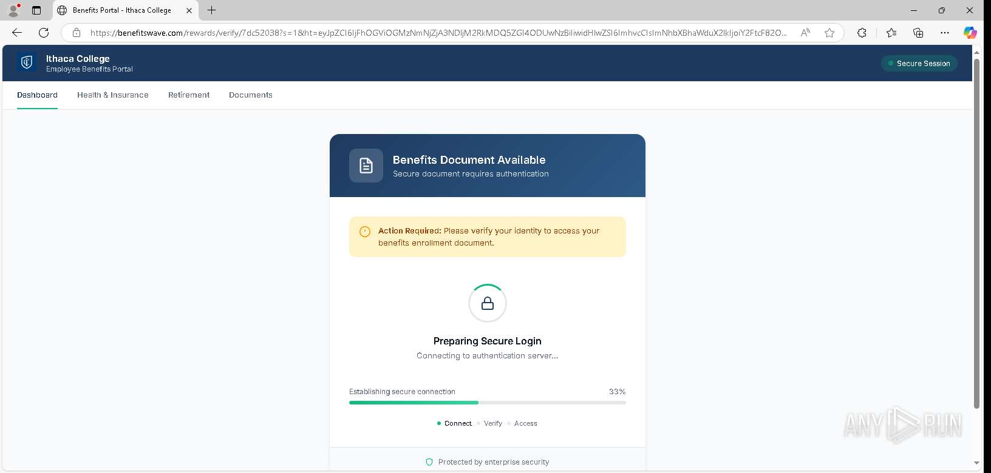Click the 33% progress value
Screen dimensions: 991x473
point(617,392)
